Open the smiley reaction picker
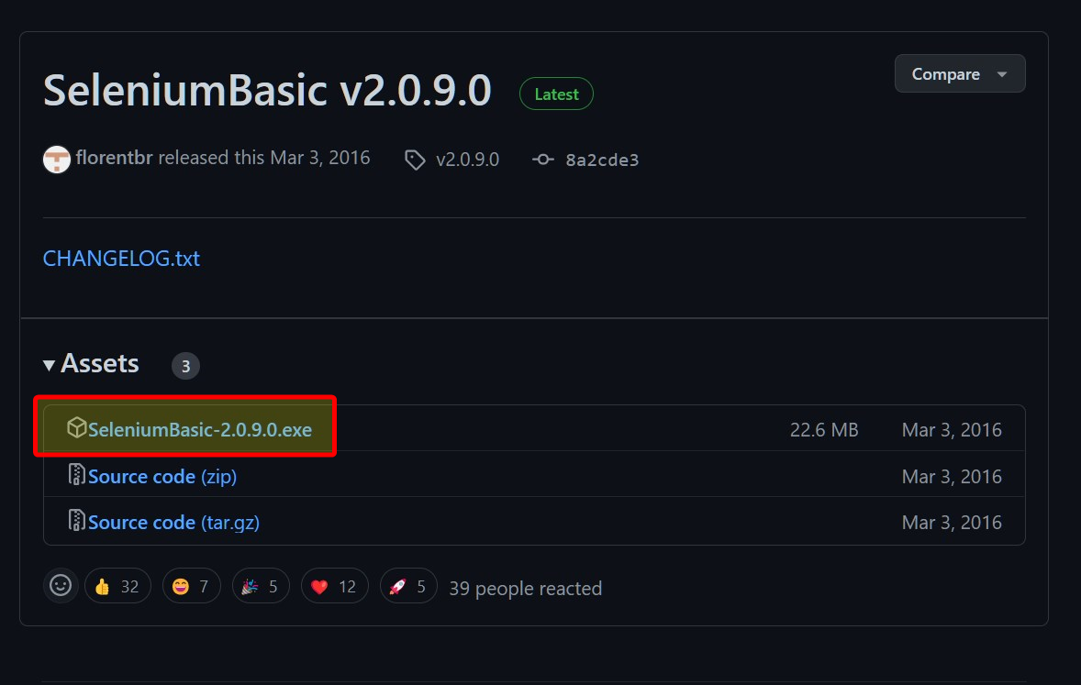The height and width of the screenshot is (685, 1081). pyautogui.click(x=61, y=586)
